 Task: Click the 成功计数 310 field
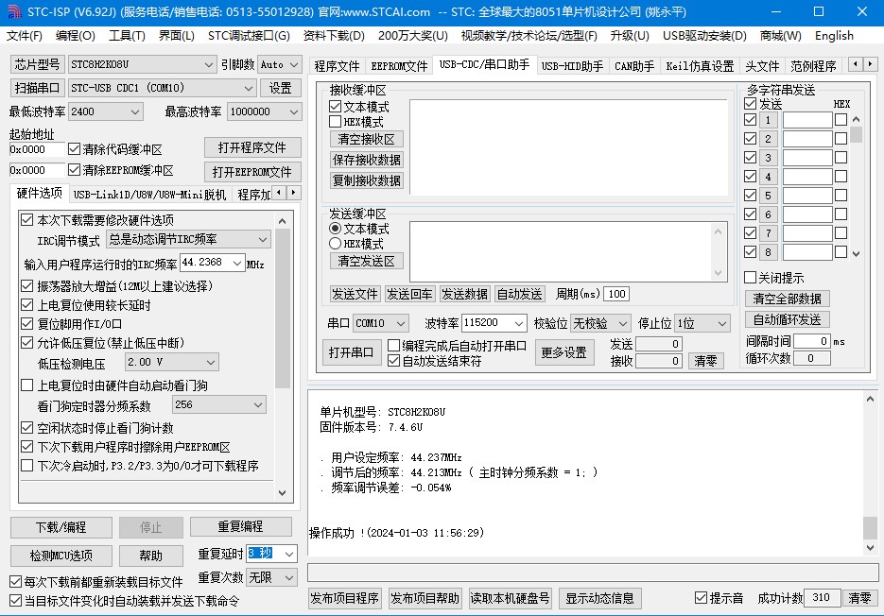[x=822, y=598]
